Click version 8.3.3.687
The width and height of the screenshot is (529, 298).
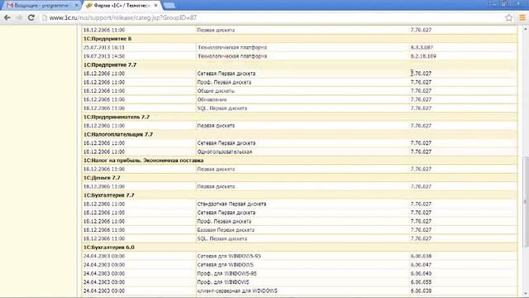tap(422, 47)
